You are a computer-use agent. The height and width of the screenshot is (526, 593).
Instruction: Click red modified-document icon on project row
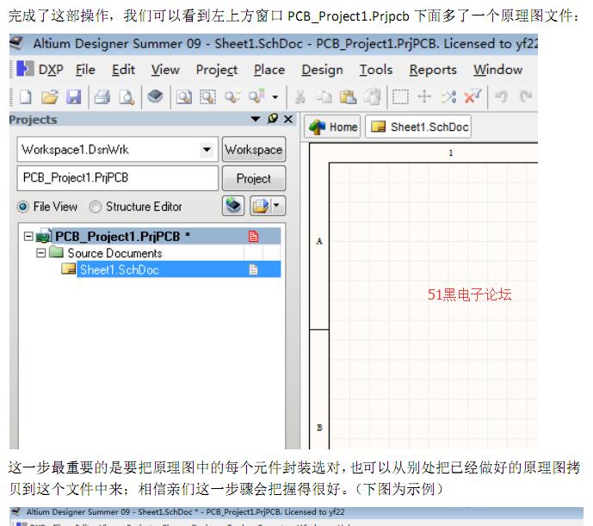click(253, 237)
